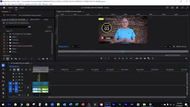Viewport: 190px width, 107px height.
Task: Click Mark Out in the Program monitor
Action: (x=109, y=59)
